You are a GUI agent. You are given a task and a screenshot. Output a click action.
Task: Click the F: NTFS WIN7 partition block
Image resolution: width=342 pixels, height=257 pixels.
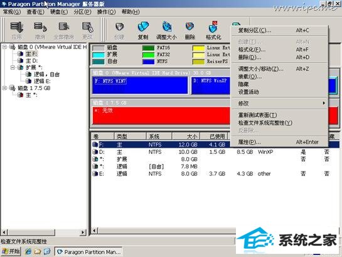pos(140,85)
